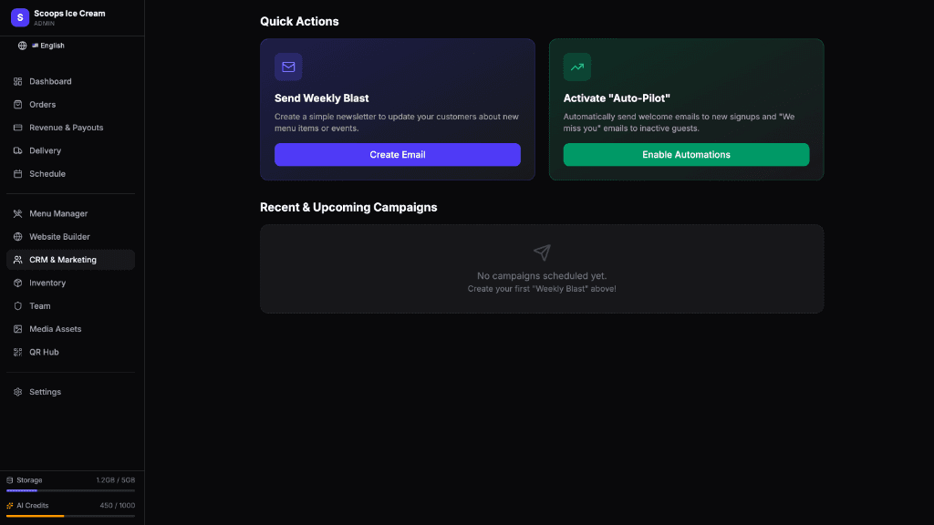Click the trending arrow Auto-Pilot icon

(577, 67)
